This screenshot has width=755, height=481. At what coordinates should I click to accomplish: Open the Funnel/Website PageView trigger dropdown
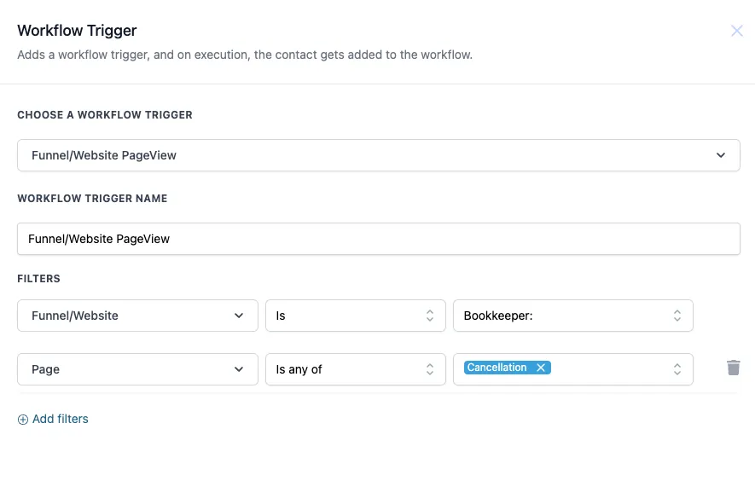(x=379, y=155)
